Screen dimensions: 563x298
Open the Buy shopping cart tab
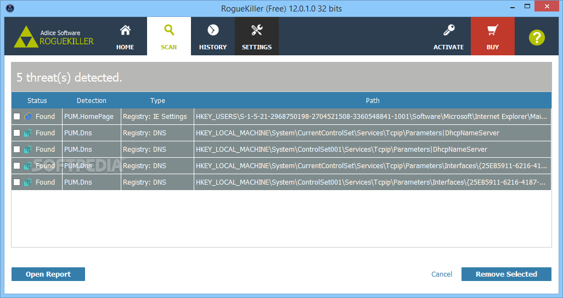[493, 36]
